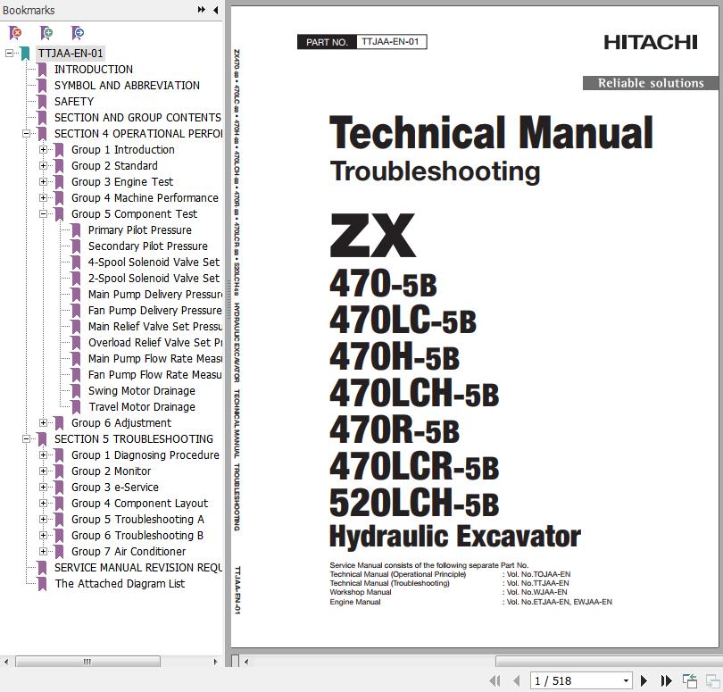Expand Group 4 Machine Performance bookmark

[43, 198]
